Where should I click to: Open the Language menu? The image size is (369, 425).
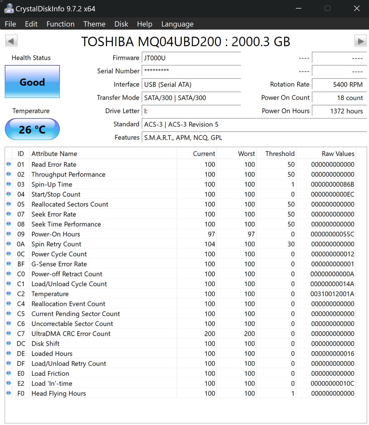[x=177, y=24]
